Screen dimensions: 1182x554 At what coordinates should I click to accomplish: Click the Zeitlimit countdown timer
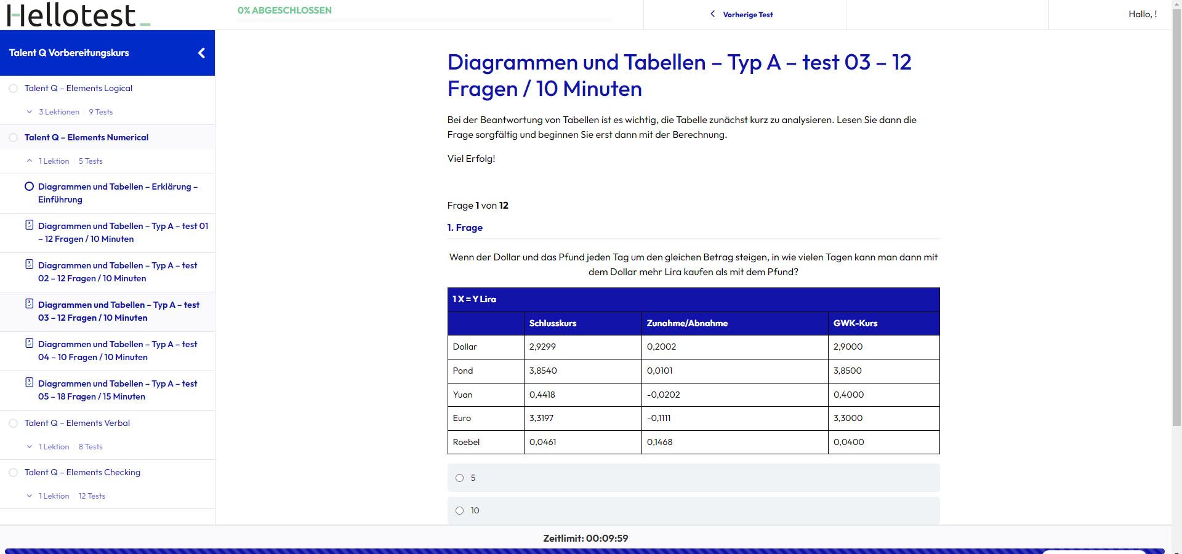pos(585,538)
